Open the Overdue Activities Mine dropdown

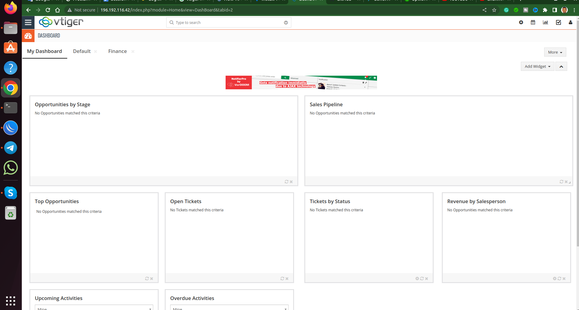point(229,308)
